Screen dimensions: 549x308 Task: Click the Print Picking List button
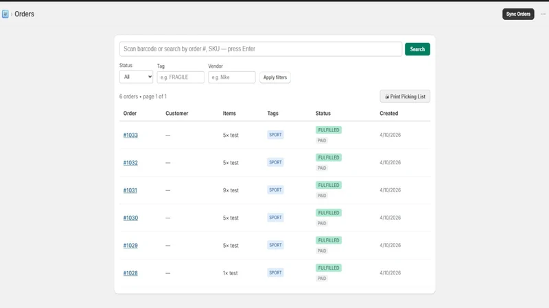click(405, 97)
